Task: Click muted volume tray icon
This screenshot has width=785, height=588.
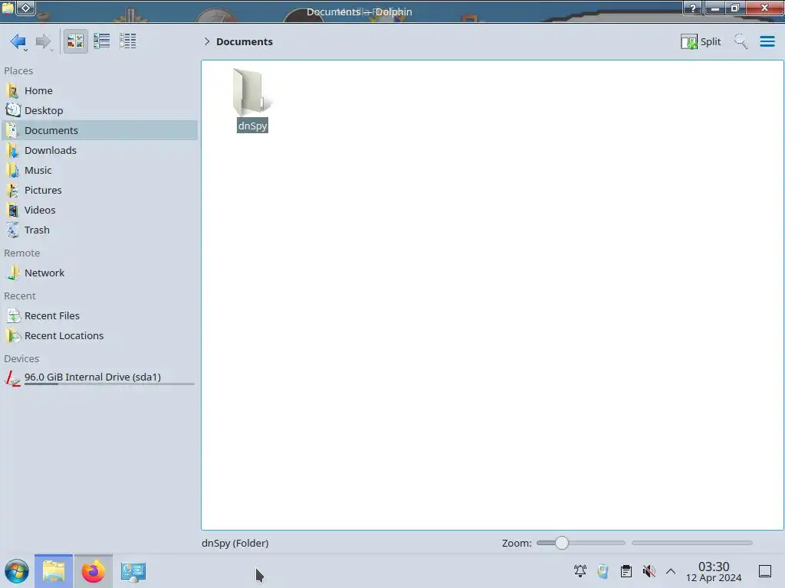Action: tap(649, 571)
